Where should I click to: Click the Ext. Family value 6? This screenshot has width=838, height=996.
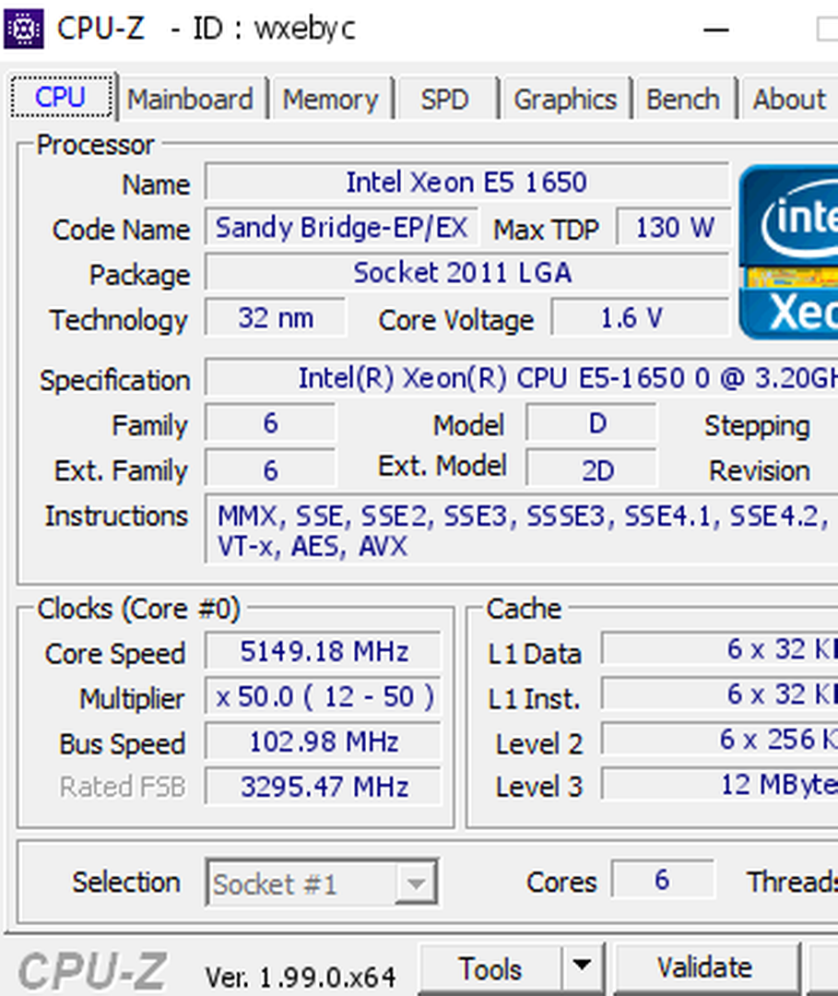pyautogui.click(x=270, y=468)
